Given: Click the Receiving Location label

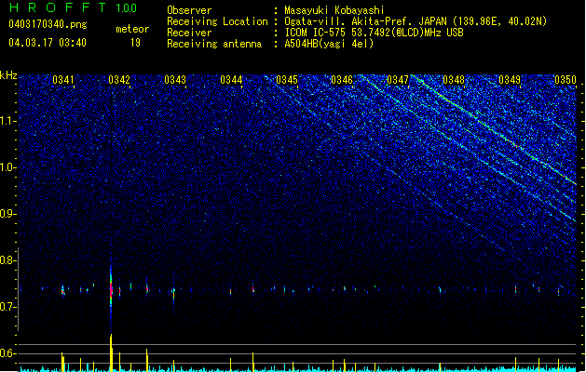Looking at the screenshot, I should 217,21.
